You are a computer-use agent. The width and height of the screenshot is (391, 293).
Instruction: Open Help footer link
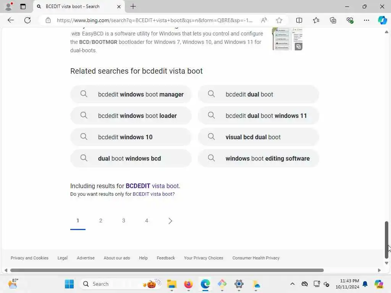coord(144,258)
